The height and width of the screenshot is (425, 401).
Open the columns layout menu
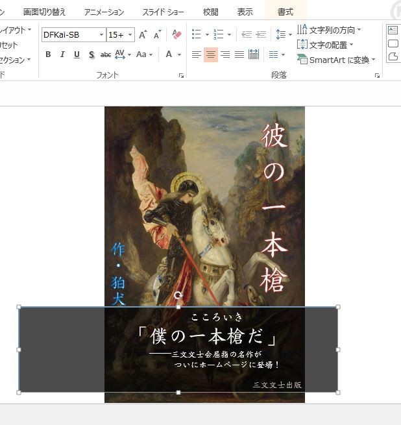276,55
